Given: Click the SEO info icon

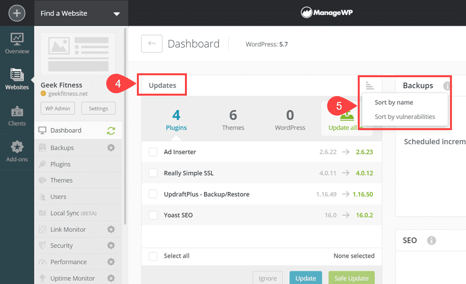Looking at the screenshot, I should [431, 240].
